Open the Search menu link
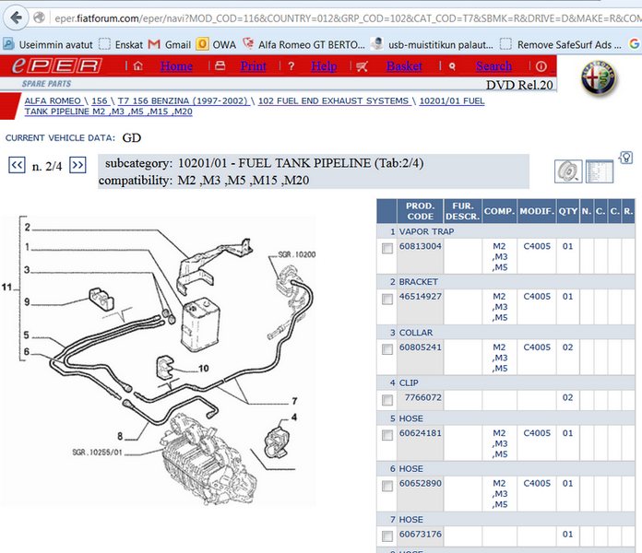Viewport: 642px width, 553px height. 493,66
